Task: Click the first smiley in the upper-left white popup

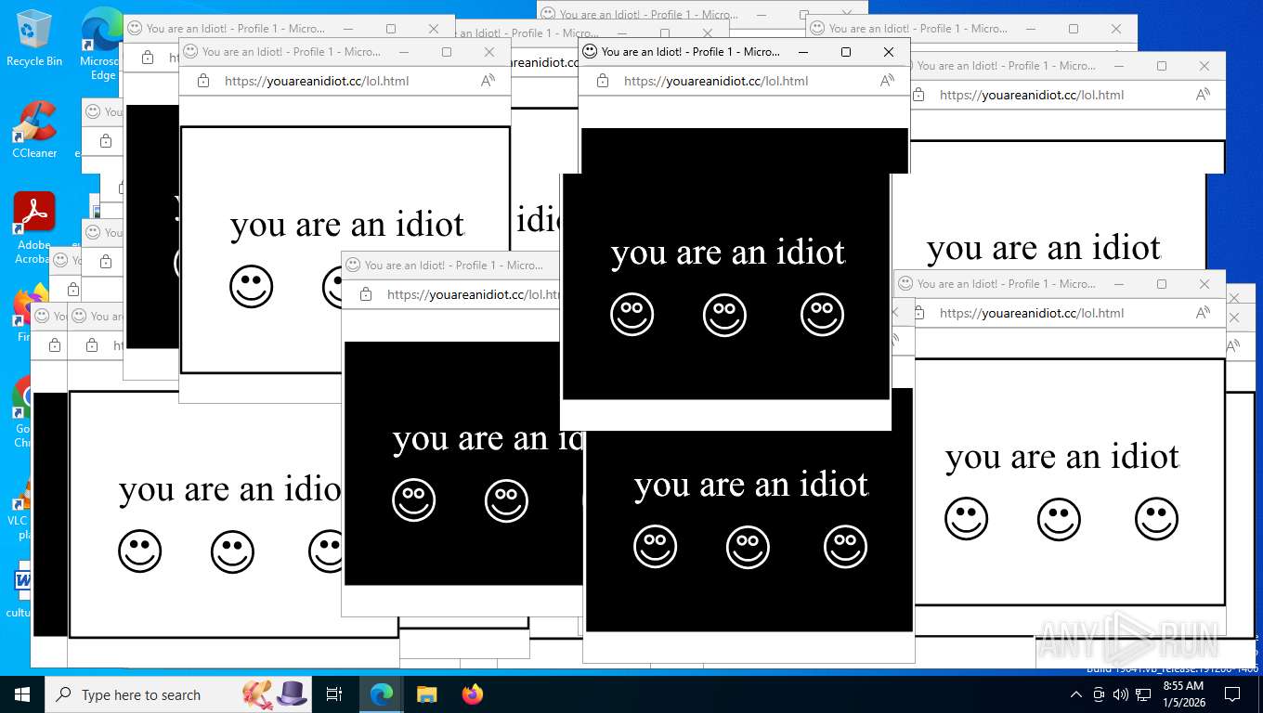Action: tap(252, 287)
